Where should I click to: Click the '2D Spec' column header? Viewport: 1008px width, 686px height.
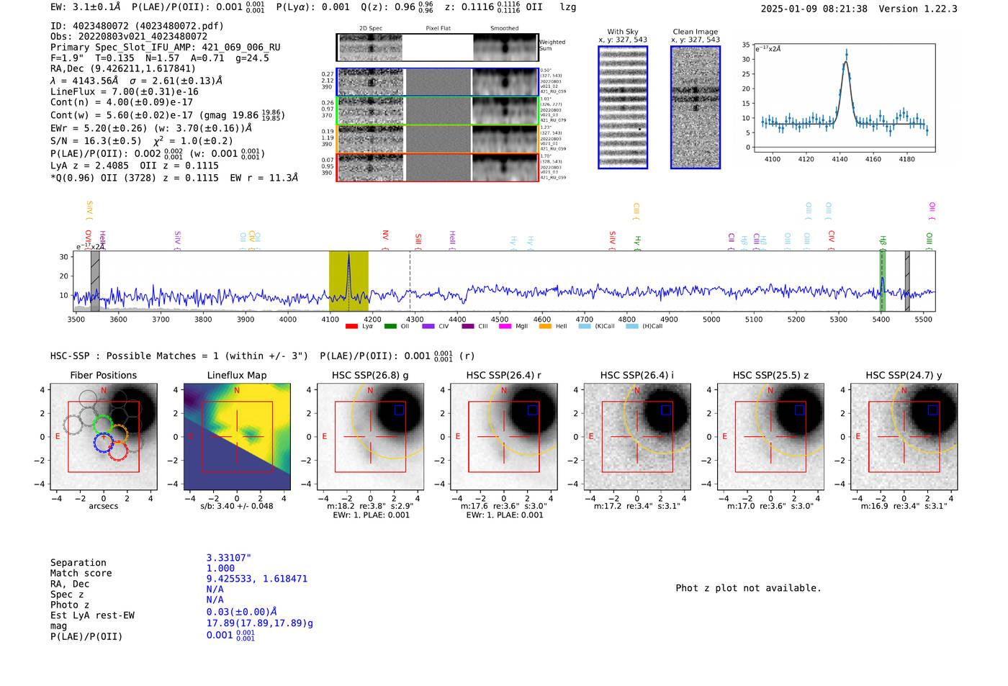371,29
